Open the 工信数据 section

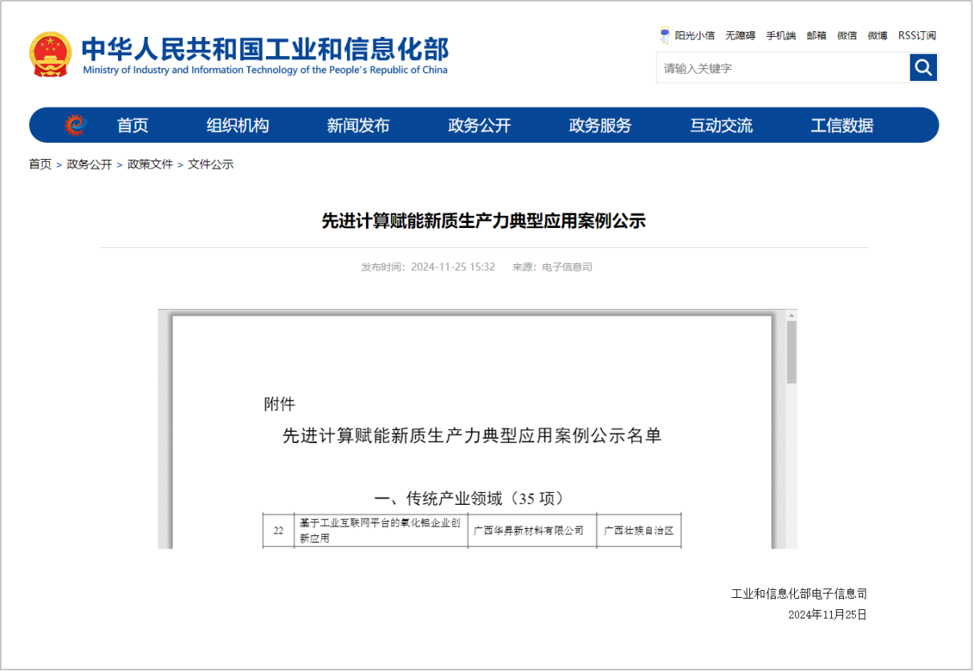pyautogui.click(x=841, y=125)
